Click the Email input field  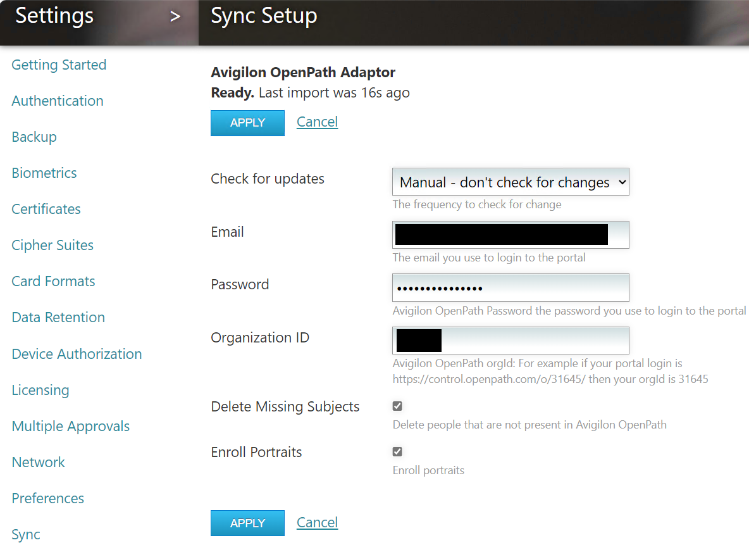511,235
